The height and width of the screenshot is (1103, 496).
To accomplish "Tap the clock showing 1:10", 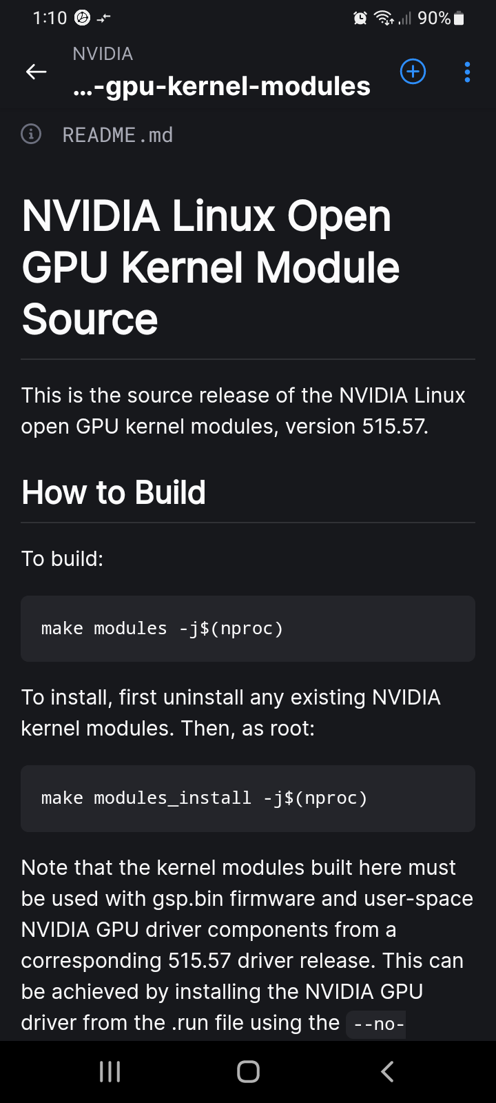I will 49,18.
